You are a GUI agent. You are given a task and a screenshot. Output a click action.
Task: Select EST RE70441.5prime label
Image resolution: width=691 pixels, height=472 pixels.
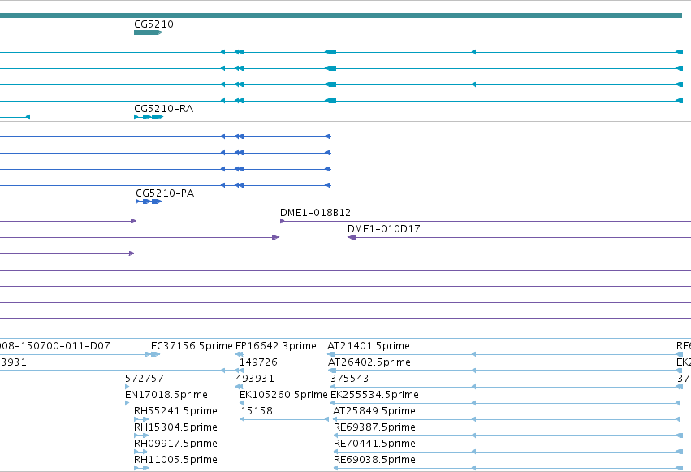click(x=374, y=444)
